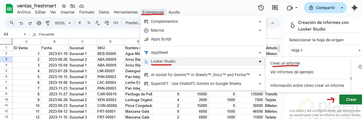Image resolution: width=362 pixels, height=119 pixels.
Task: Open the video call camera dropdown
Action: coord(292,8)
